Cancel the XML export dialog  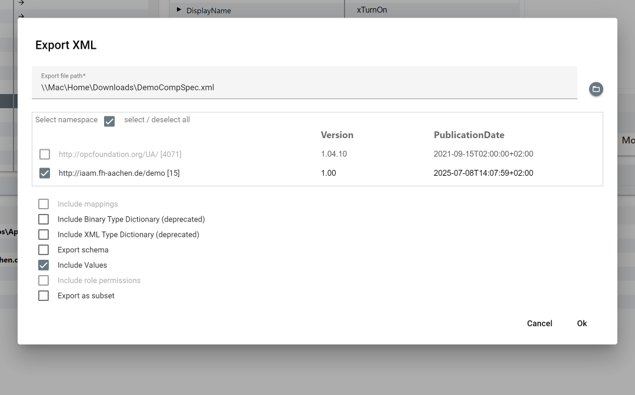[539, 323]
